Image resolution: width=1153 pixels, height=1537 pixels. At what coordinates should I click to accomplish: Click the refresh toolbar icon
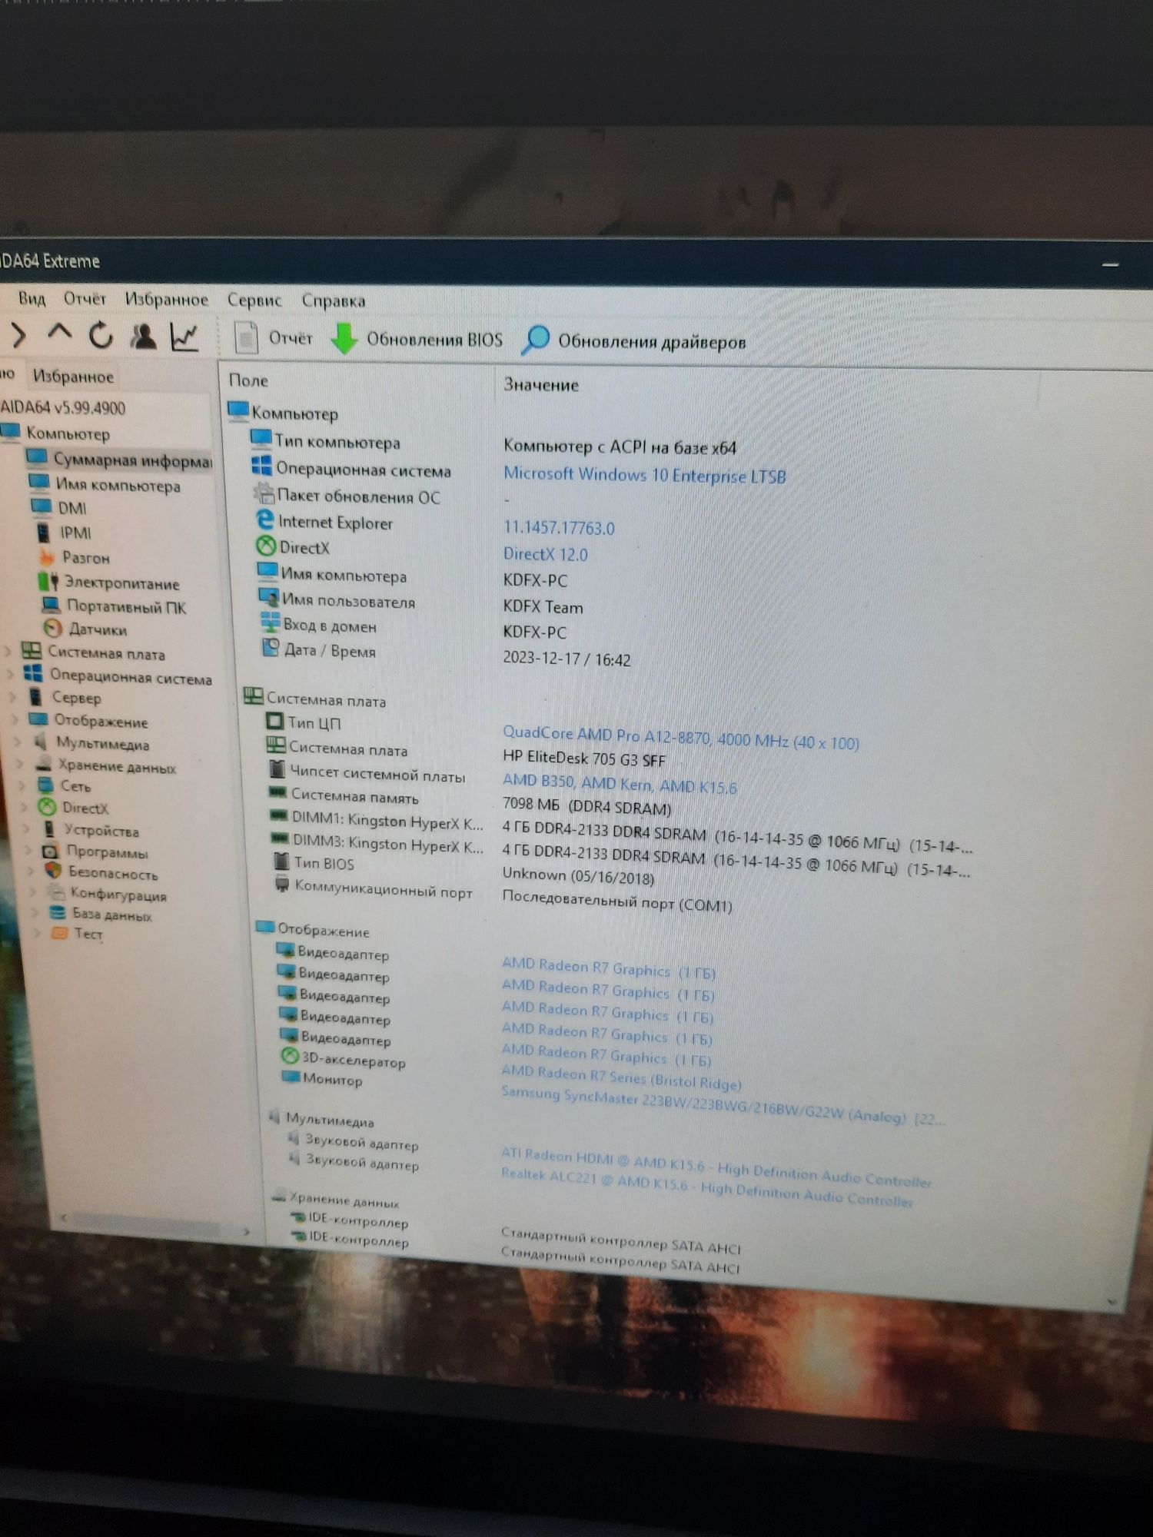(x=101, y=335)
